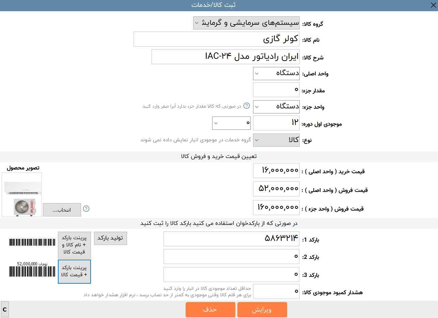Click the گروه کالا: label
This screenshot has height=318, width=438.
point(313,24)
